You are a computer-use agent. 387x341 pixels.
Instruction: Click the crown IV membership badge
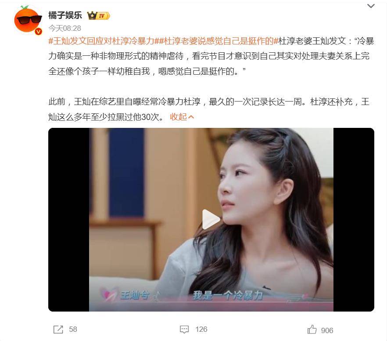click(x=98, y=16)
